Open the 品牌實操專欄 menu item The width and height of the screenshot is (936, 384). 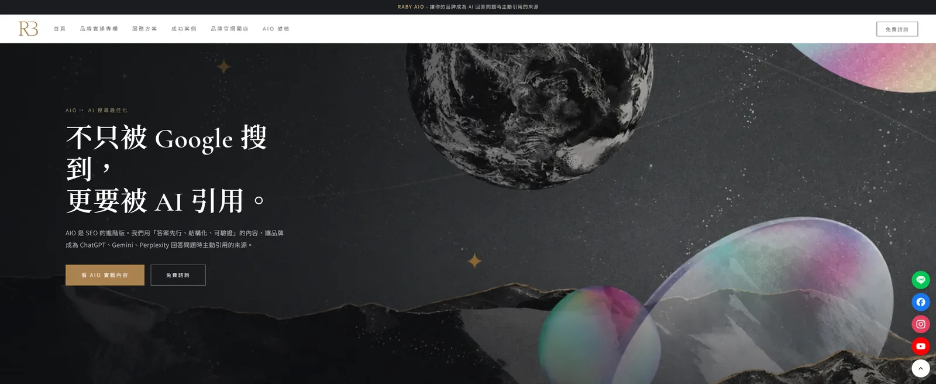coord(99,29)
